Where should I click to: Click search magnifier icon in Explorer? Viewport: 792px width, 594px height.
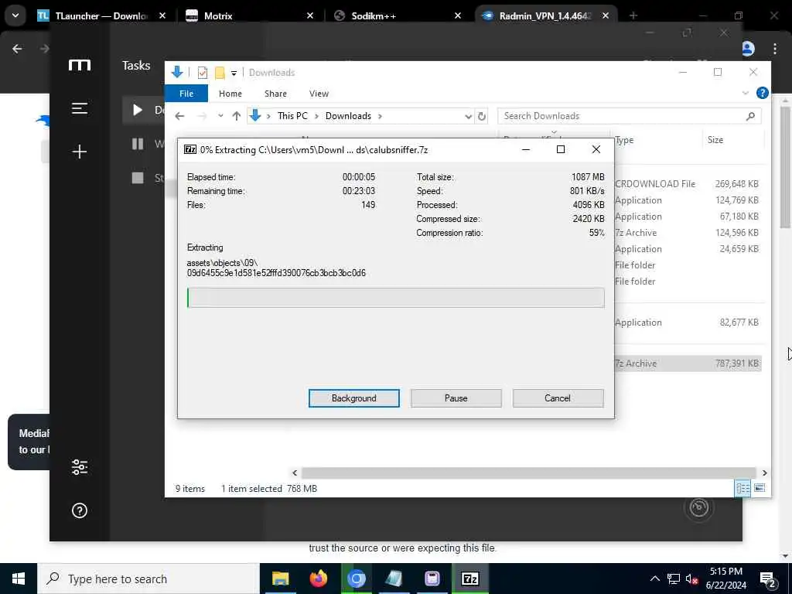(750, 116)
